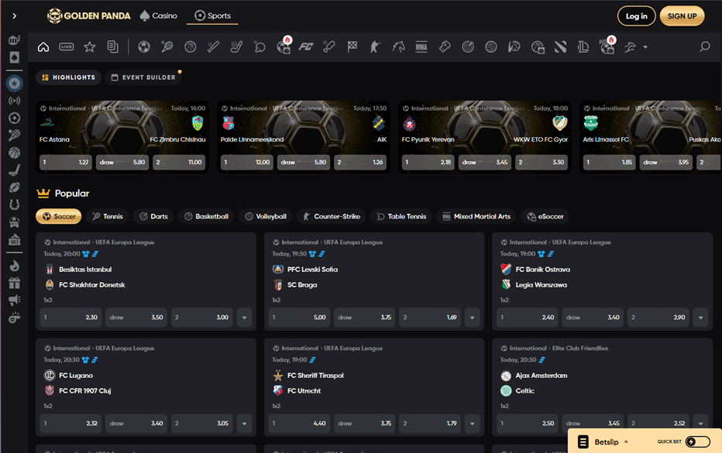Bet on Besiktas Istanbul win at 2.30
This screenshot has height=453, width=722.
(x=70, y=317)
